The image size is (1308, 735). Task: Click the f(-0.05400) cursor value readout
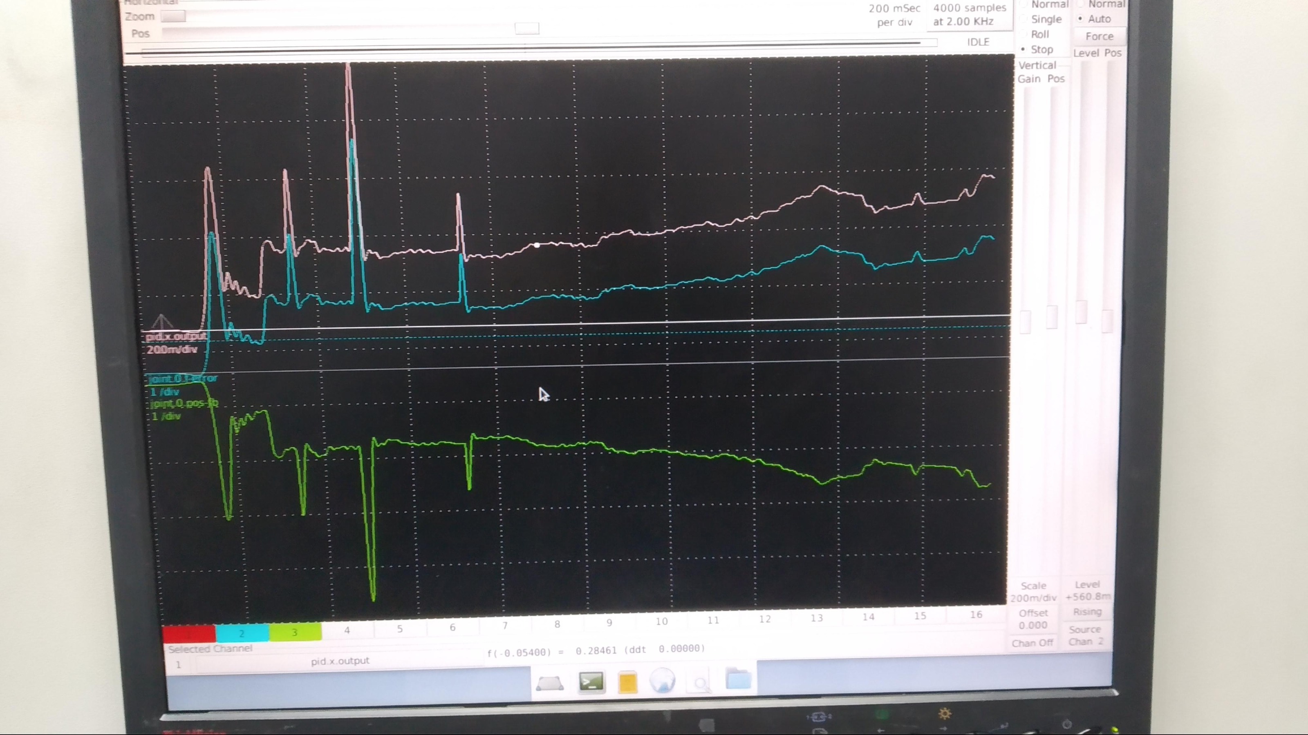coord(596,651)
